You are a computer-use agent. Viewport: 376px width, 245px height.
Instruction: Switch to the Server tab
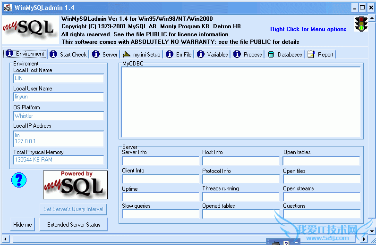coord(110,55)
